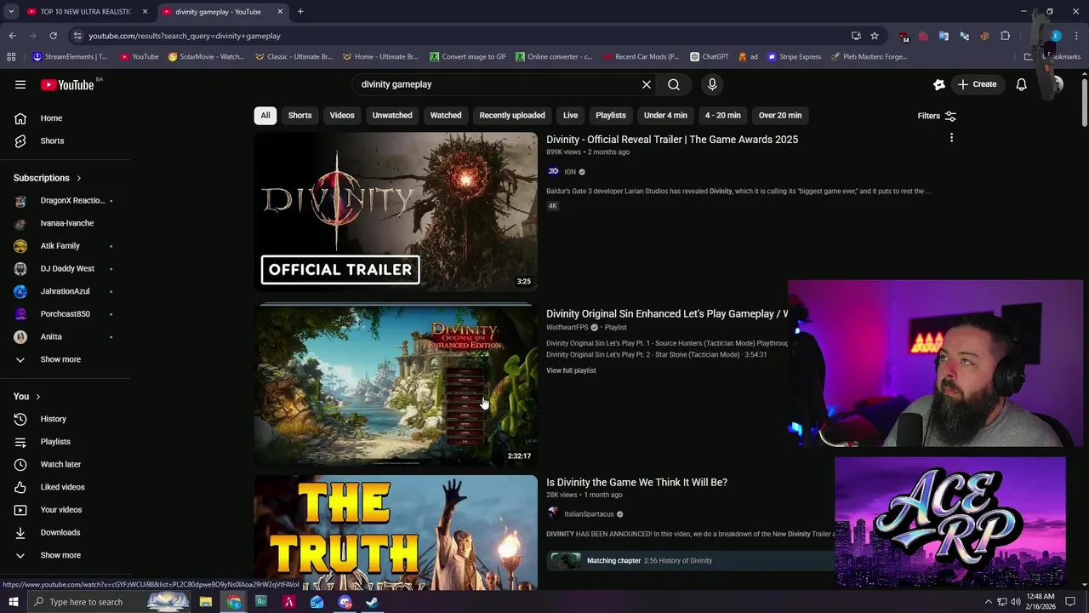Open the Divinity Official Reveal Trailer title
The image size is (1089, 613).
[672, 140]
